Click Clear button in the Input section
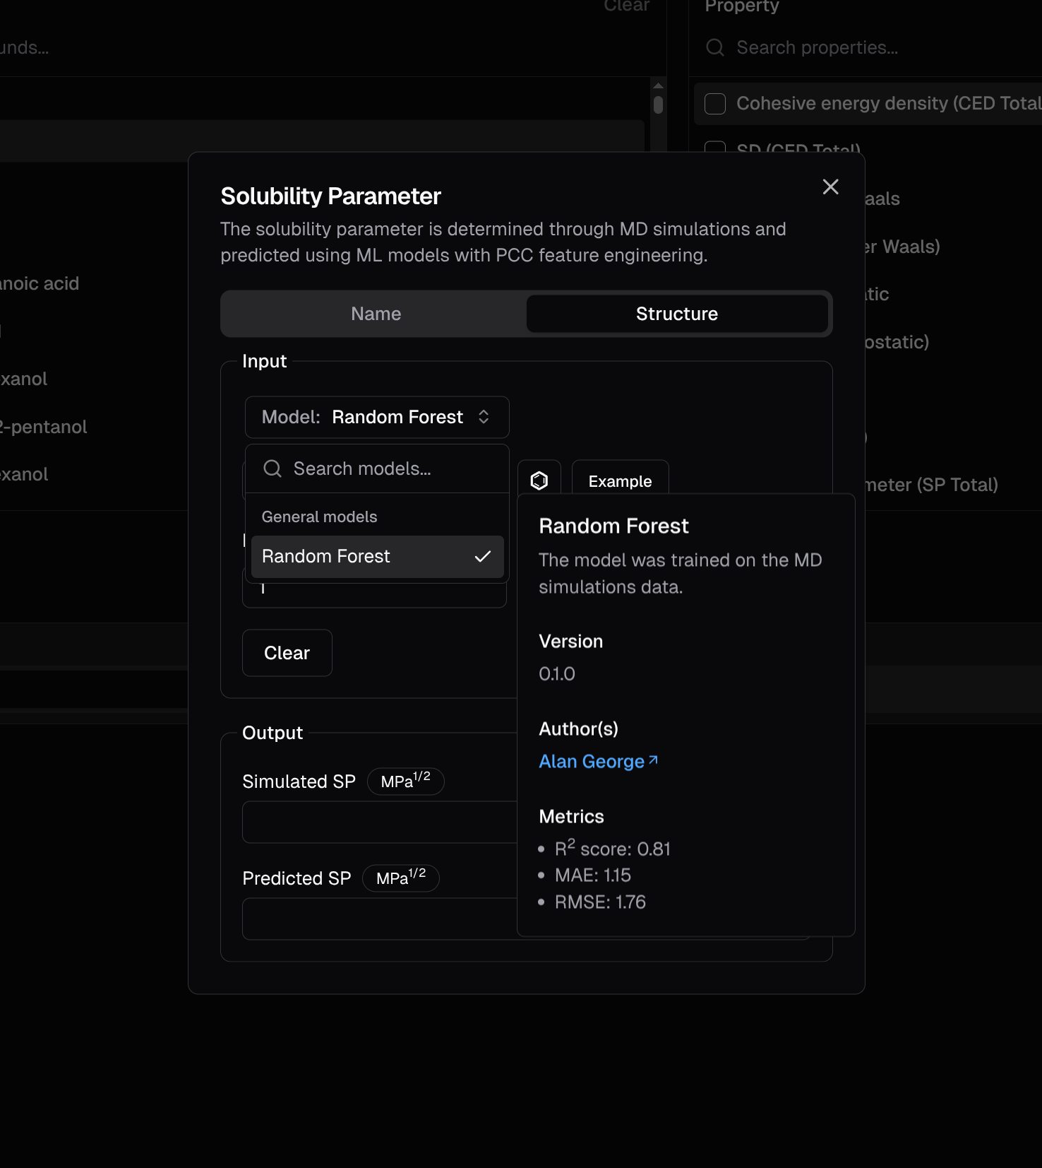 287,653
